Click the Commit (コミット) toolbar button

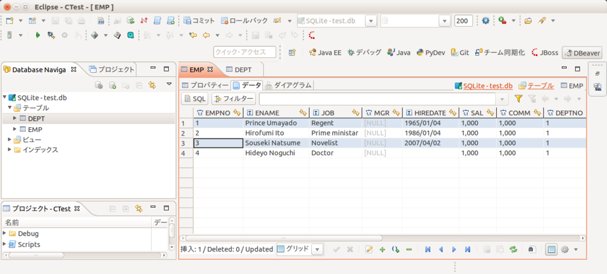[x=199, y=21]
